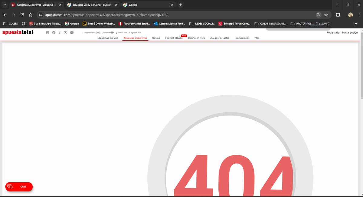Open the La Biblia App bookmark
Screen dimensions: 363x197
[45, 24]
